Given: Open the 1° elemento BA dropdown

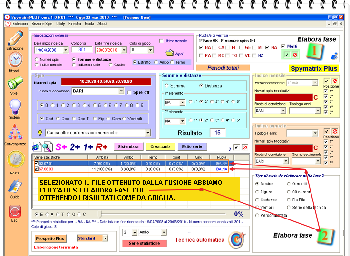Looking at the screenshot, I should pyautogui.click(x=183, y=102).
